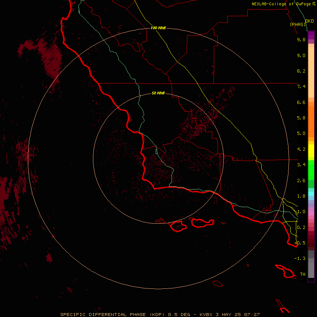Click the DKD label above the color scale

click(x=310, y=21)
